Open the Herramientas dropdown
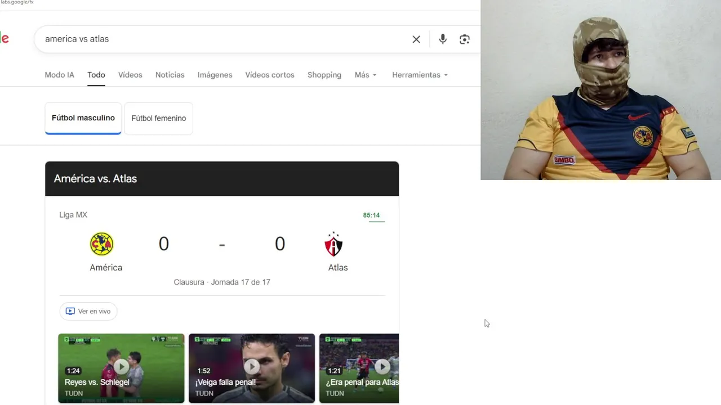 pyautogui.click(x=420, y=75)
